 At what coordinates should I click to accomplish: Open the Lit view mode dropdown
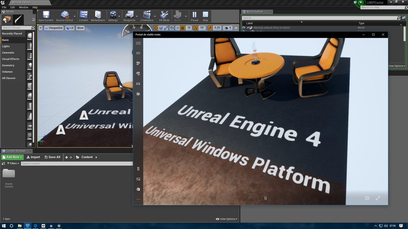pos(70,28)
